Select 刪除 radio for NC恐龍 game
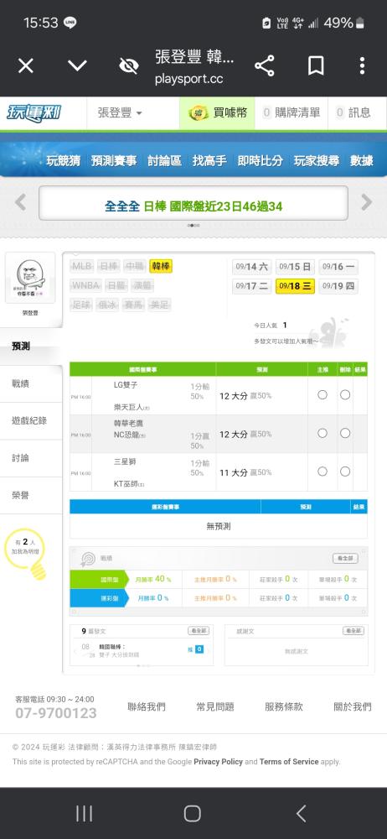The width and height of the screenshot is (387, 839). tap(345, 433)
